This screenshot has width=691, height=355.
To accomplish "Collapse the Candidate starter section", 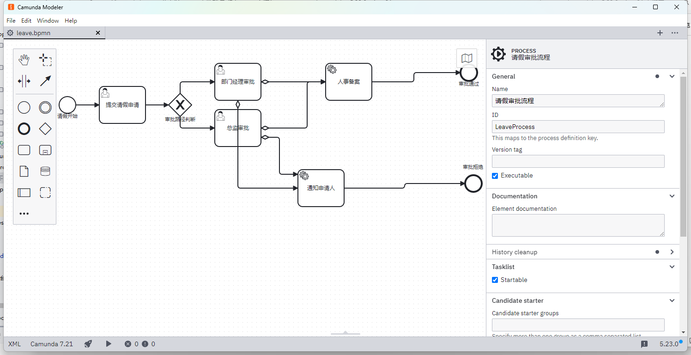I will pyautogui.click(x=672, y=300).
